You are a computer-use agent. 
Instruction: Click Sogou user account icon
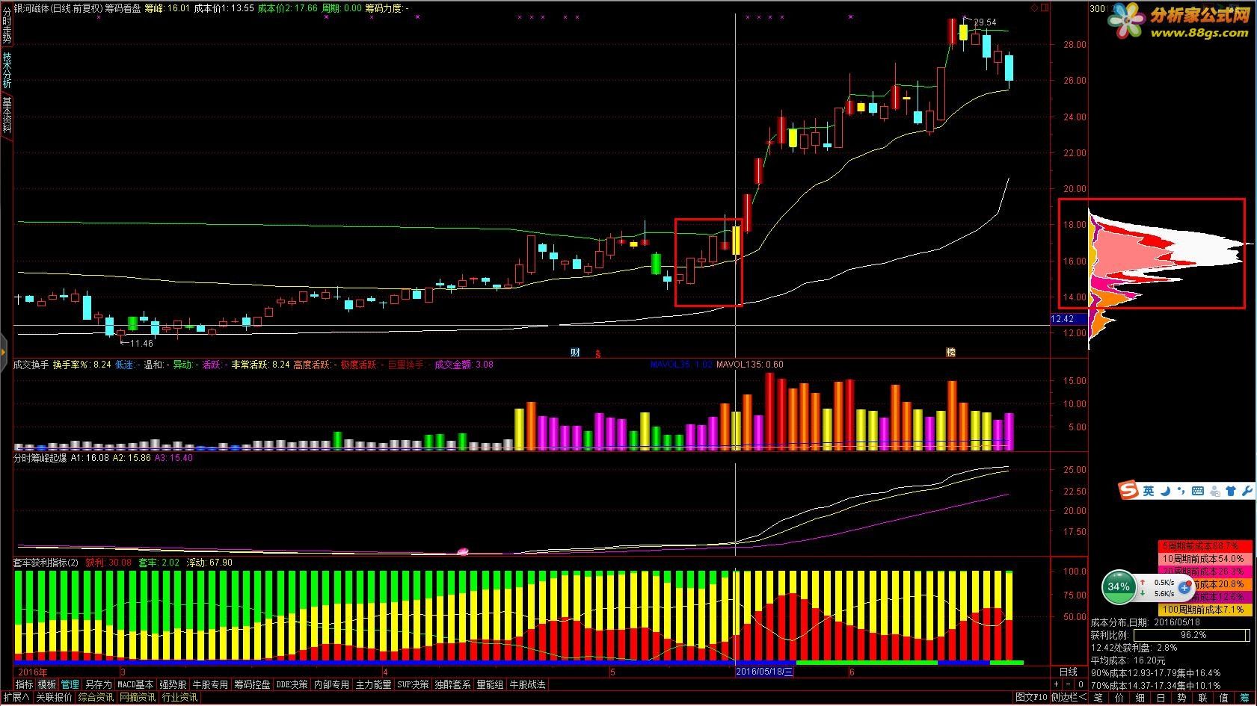1214,491
